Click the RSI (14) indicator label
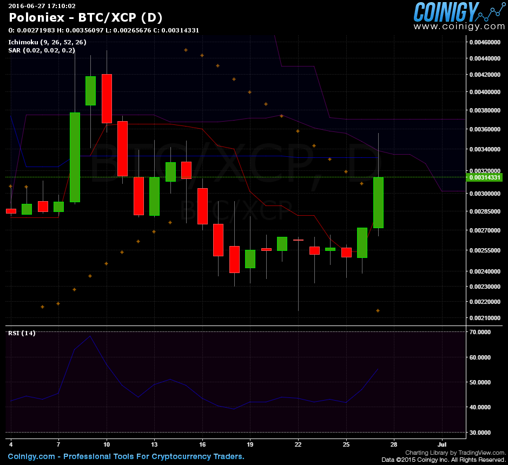The width and height of the screenshot is (508, 465). (x=22, y=333)
